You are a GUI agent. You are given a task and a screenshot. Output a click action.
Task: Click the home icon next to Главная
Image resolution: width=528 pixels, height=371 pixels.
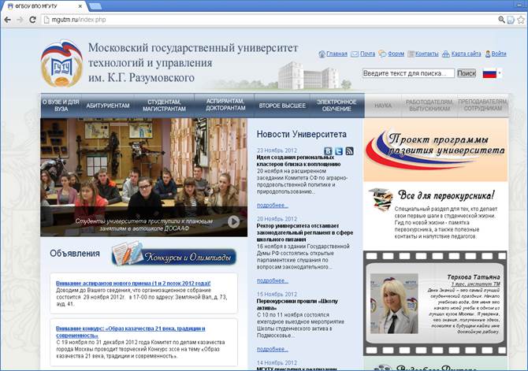(x=322, y=54)
